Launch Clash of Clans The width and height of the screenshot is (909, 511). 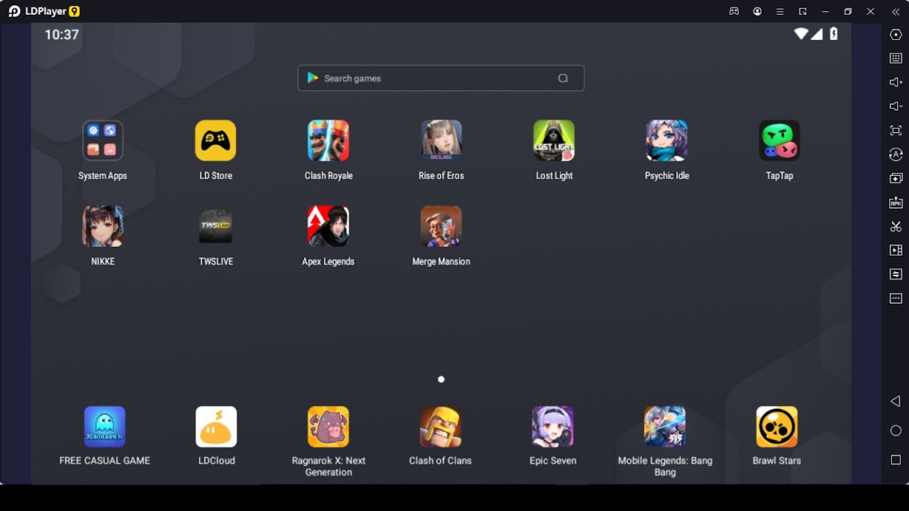point(440,427)
